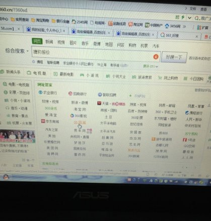Screen dimensions: 211x221
Task: Click the 农业银行 site in 网址管家
Action: pos(48,92)
